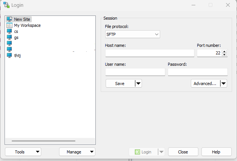Close the Login window with X
Screen dimensions: 237x161
click(x=228, y=5)
